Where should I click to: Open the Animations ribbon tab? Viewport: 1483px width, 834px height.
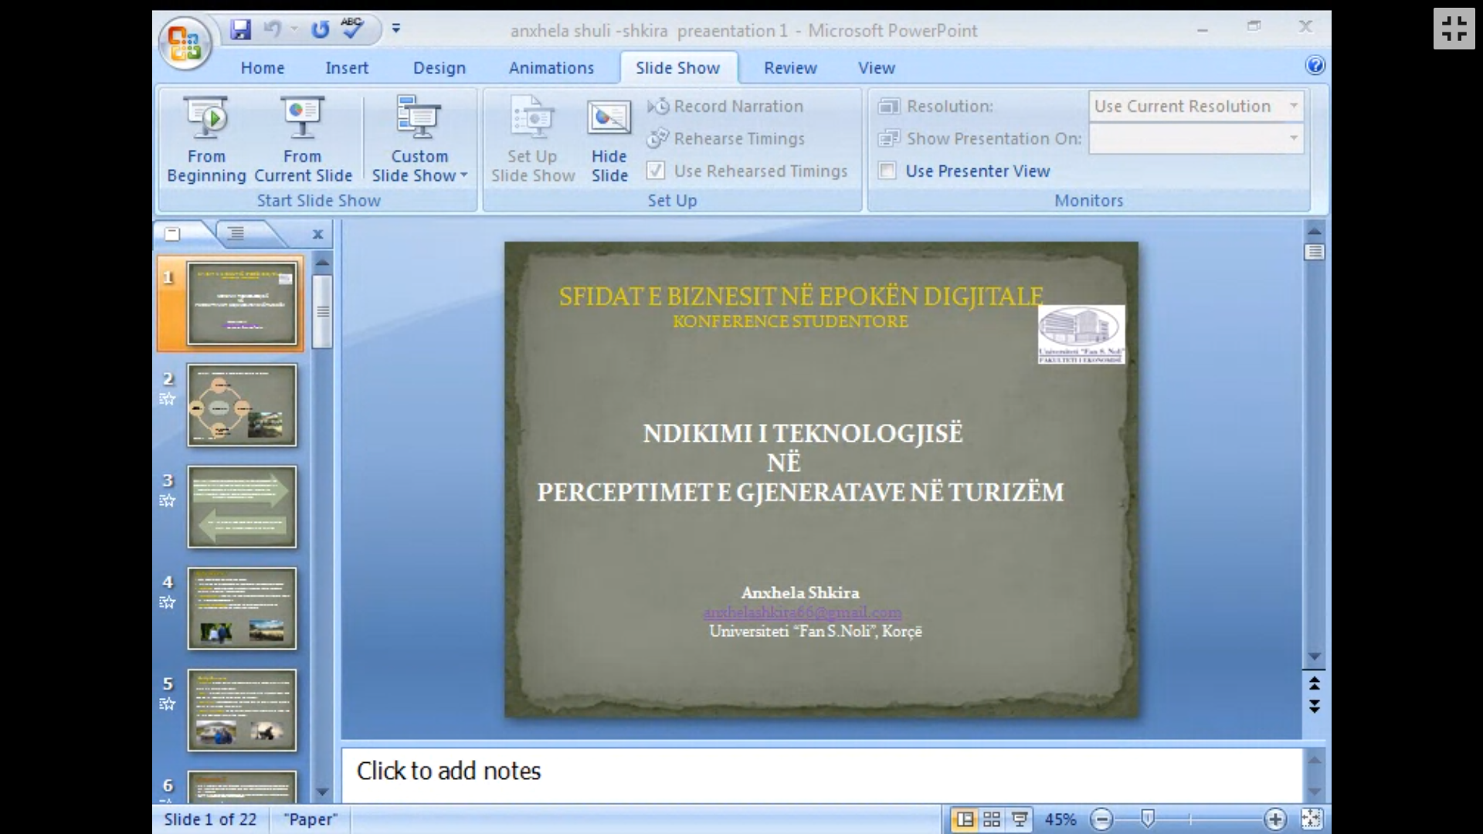pyautogui.click(x=551, y=68)
